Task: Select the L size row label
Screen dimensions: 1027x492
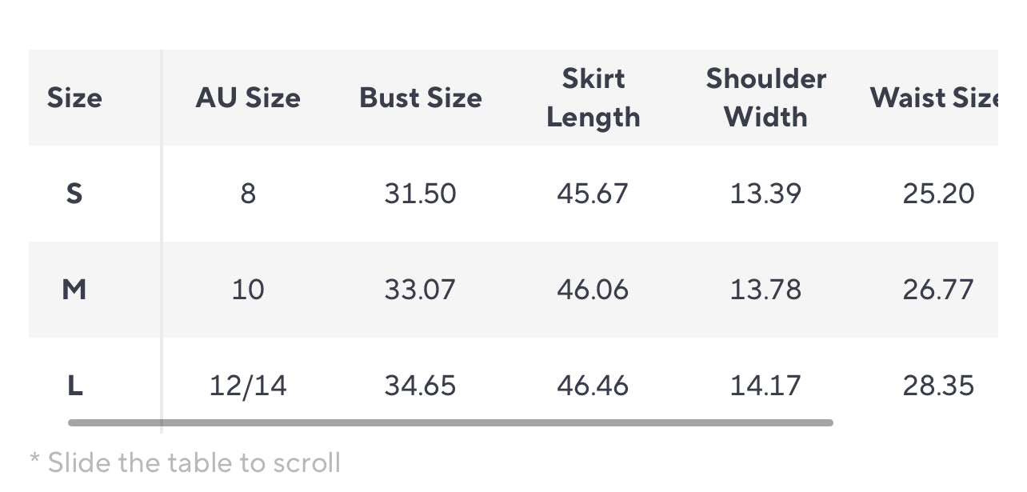Action: click(74, 386)
